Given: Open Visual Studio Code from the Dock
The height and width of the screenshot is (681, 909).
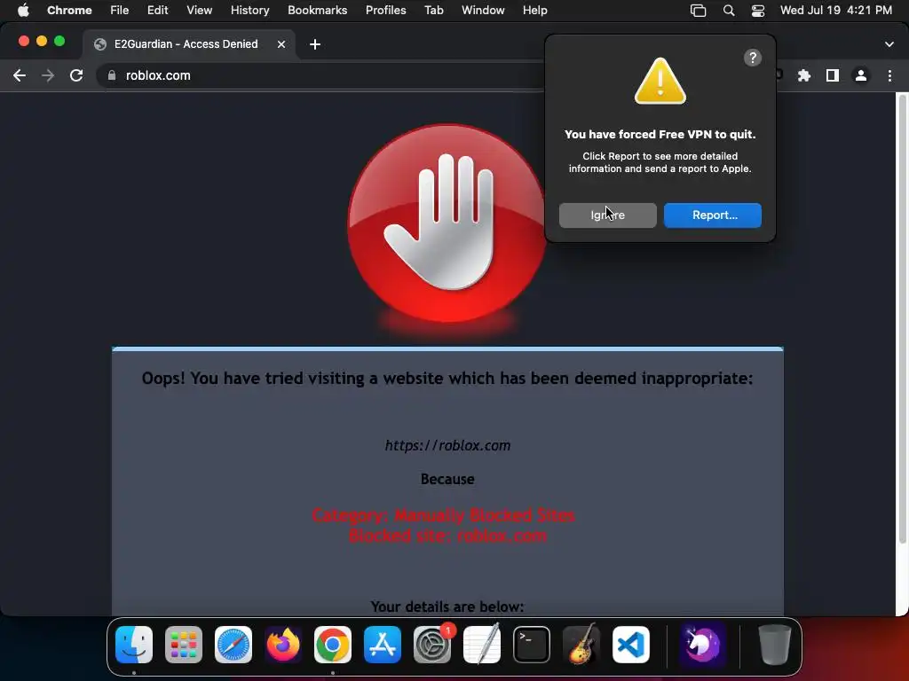Looking at the screenshot, I should (x=631, y=645).
